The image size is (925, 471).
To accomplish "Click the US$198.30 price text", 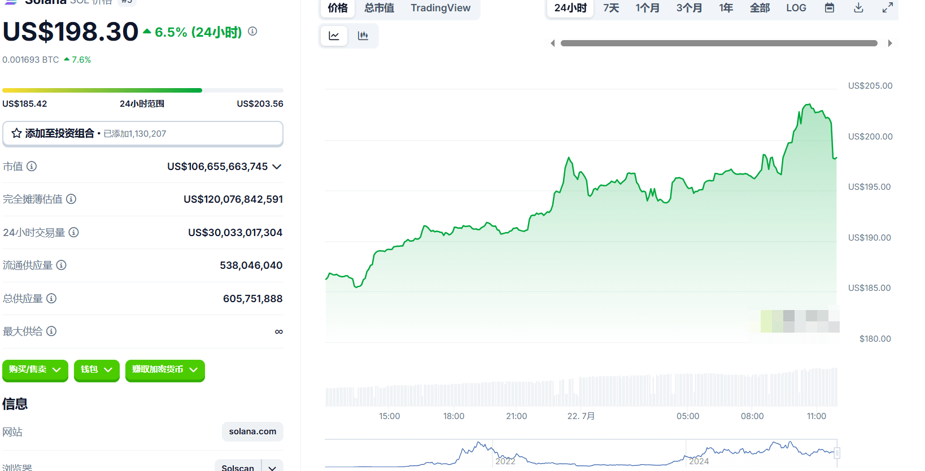I will (x=71, y=32).
